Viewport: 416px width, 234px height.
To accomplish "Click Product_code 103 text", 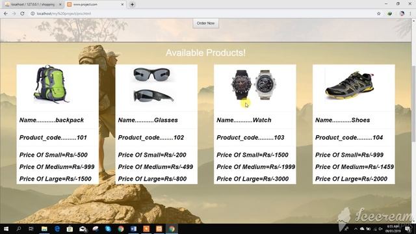I will [x=250, y=138].
